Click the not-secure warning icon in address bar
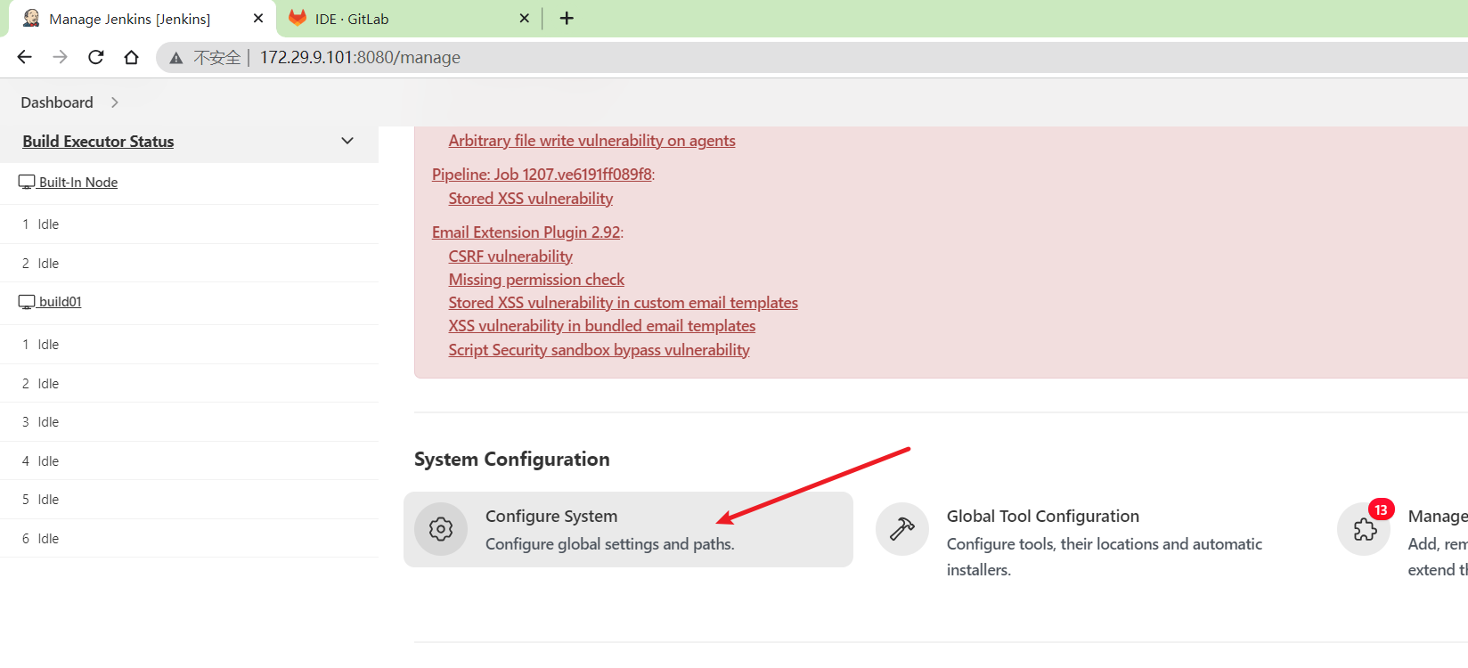This screenshot has height=668, width=1468. tap(176, 58)
